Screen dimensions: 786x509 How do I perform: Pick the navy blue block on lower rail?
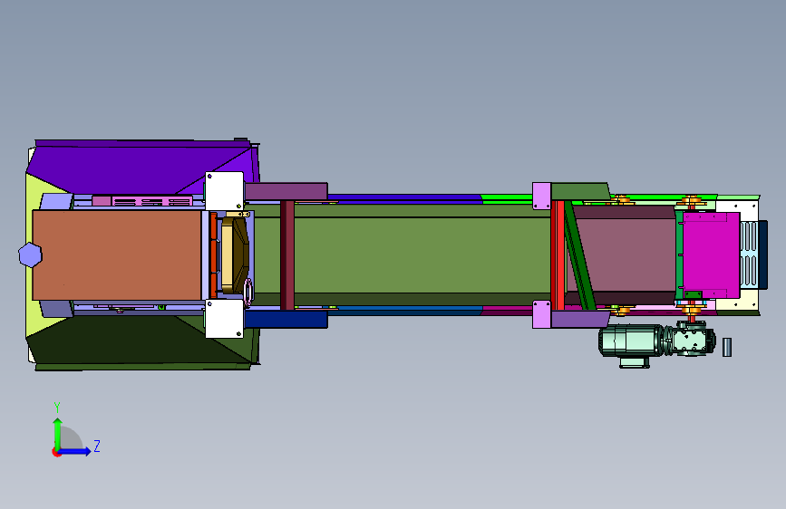[286, 319]
